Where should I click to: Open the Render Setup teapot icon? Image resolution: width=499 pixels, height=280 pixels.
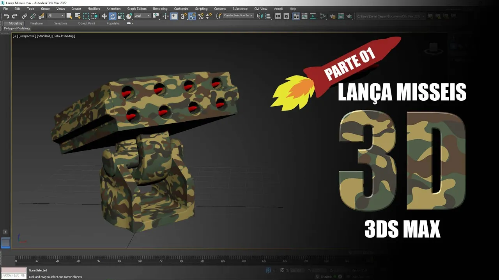pyautogui.click(x=333, y=16)
